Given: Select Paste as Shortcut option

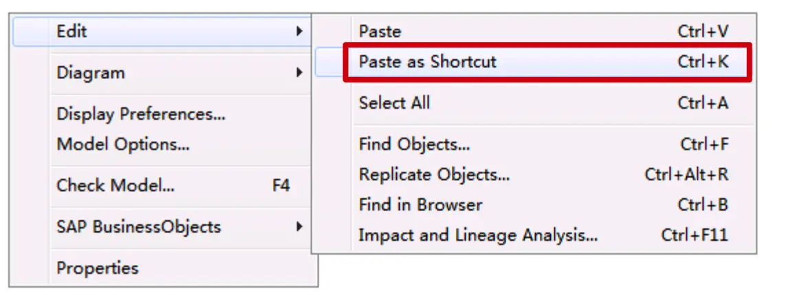Looking at the screenshot, I should pyautogui.click(x=534, y=62).
